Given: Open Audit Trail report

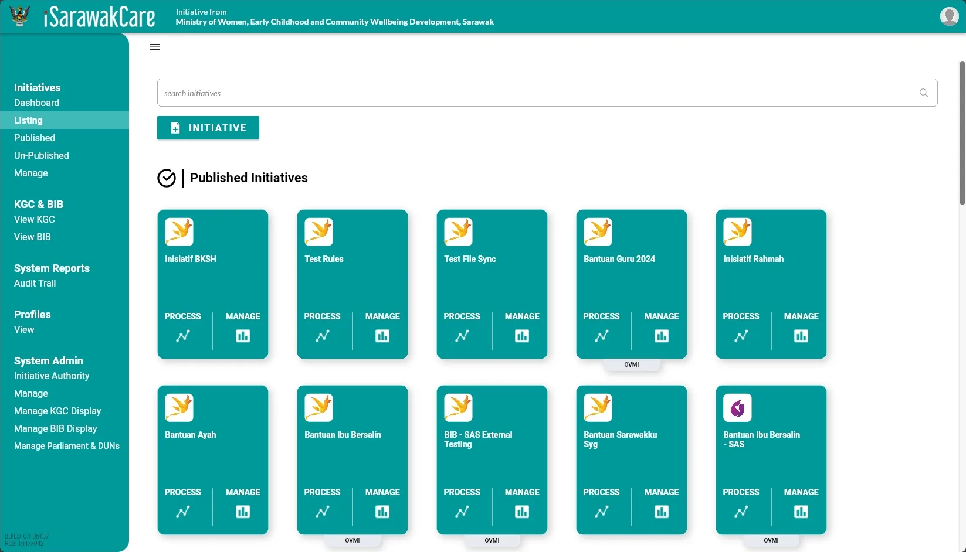Looking at the screenshot, I should tap(35, 283).
